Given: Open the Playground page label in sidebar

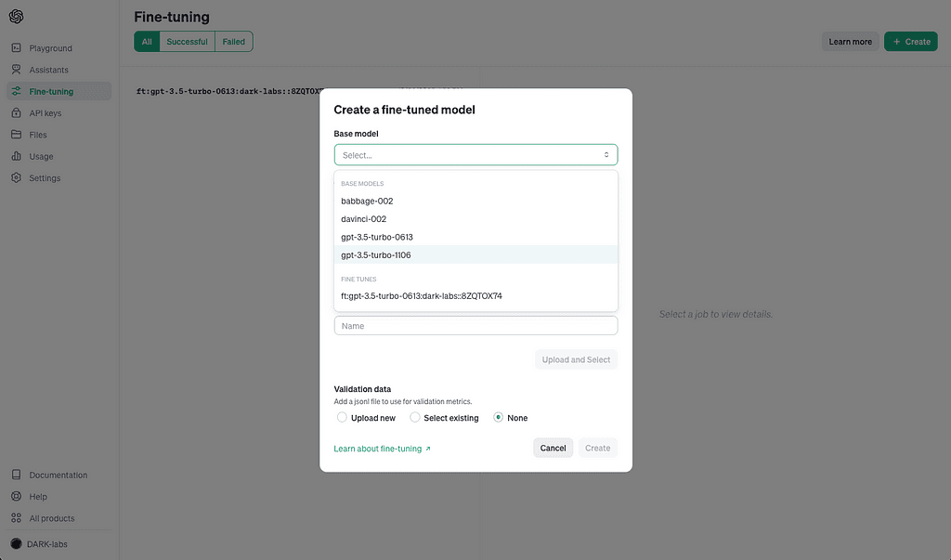Looking at the screenshot, I should coord(50,48).
